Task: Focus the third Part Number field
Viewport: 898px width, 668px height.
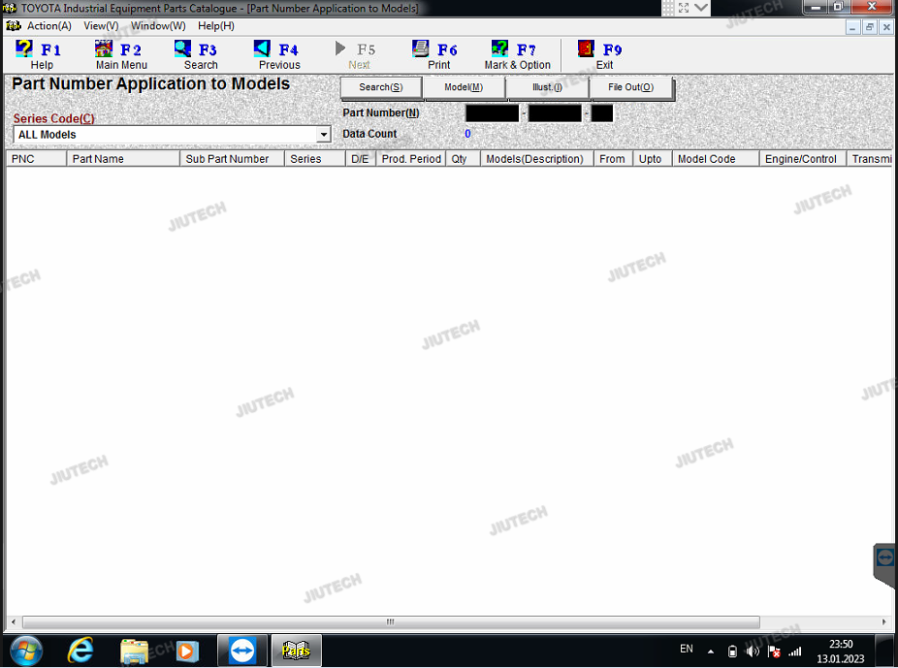Action: click(602, 113)
